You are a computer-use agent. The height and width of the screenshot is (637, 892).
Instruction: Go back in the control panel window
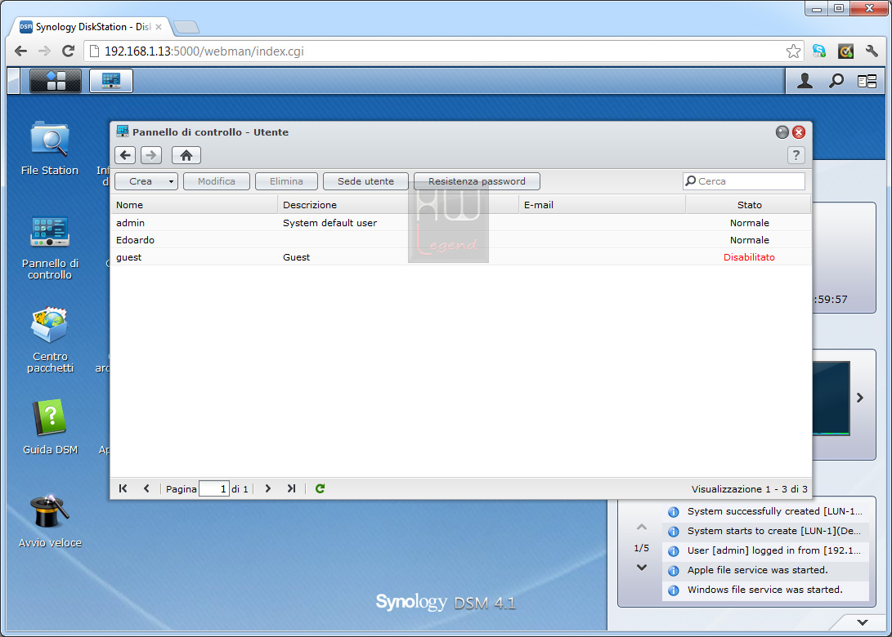click(125, 155)
